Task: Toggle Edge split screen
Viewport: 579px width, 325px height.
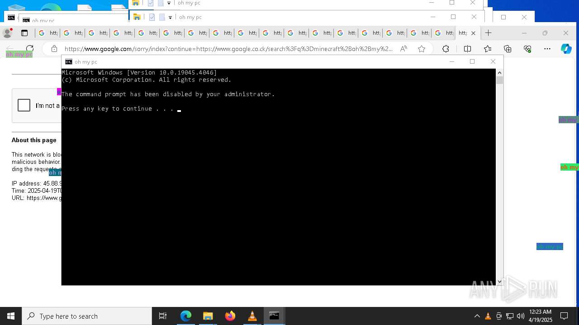Action: [467, 49]
